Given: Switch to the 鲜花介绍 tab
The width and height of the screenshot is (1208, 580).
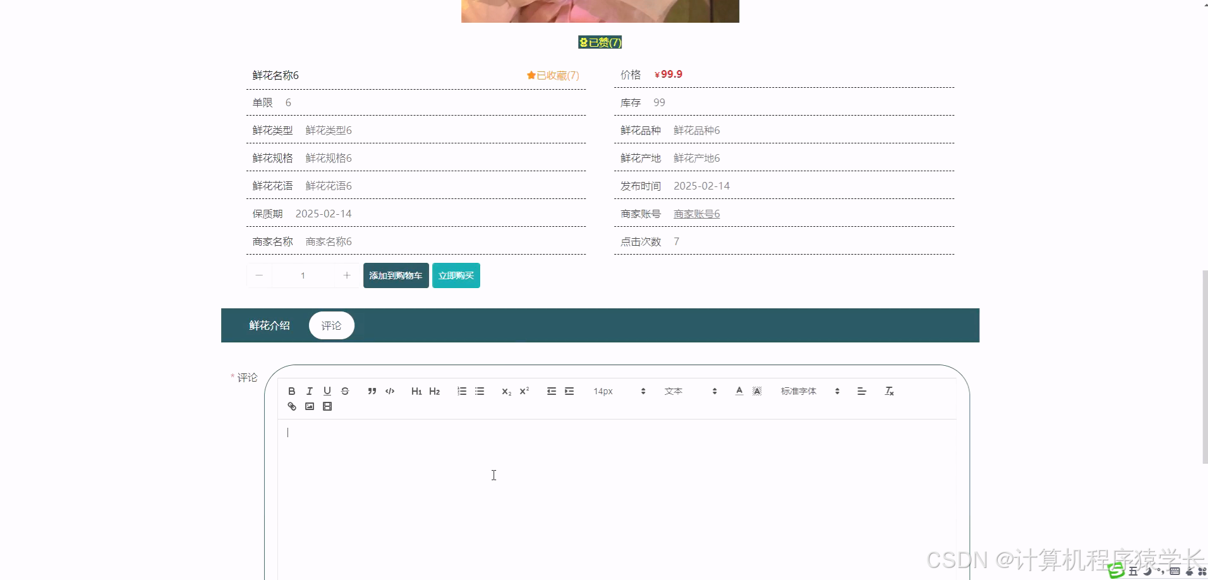Looking at the screenshot, I should click(x=270, y=325).
